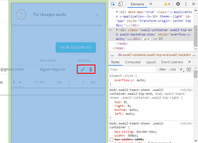The width and height of the screenshot is (198, 143).
Task: Go to first page of the table
Action: pyautogui.click(x=59, y=82)
